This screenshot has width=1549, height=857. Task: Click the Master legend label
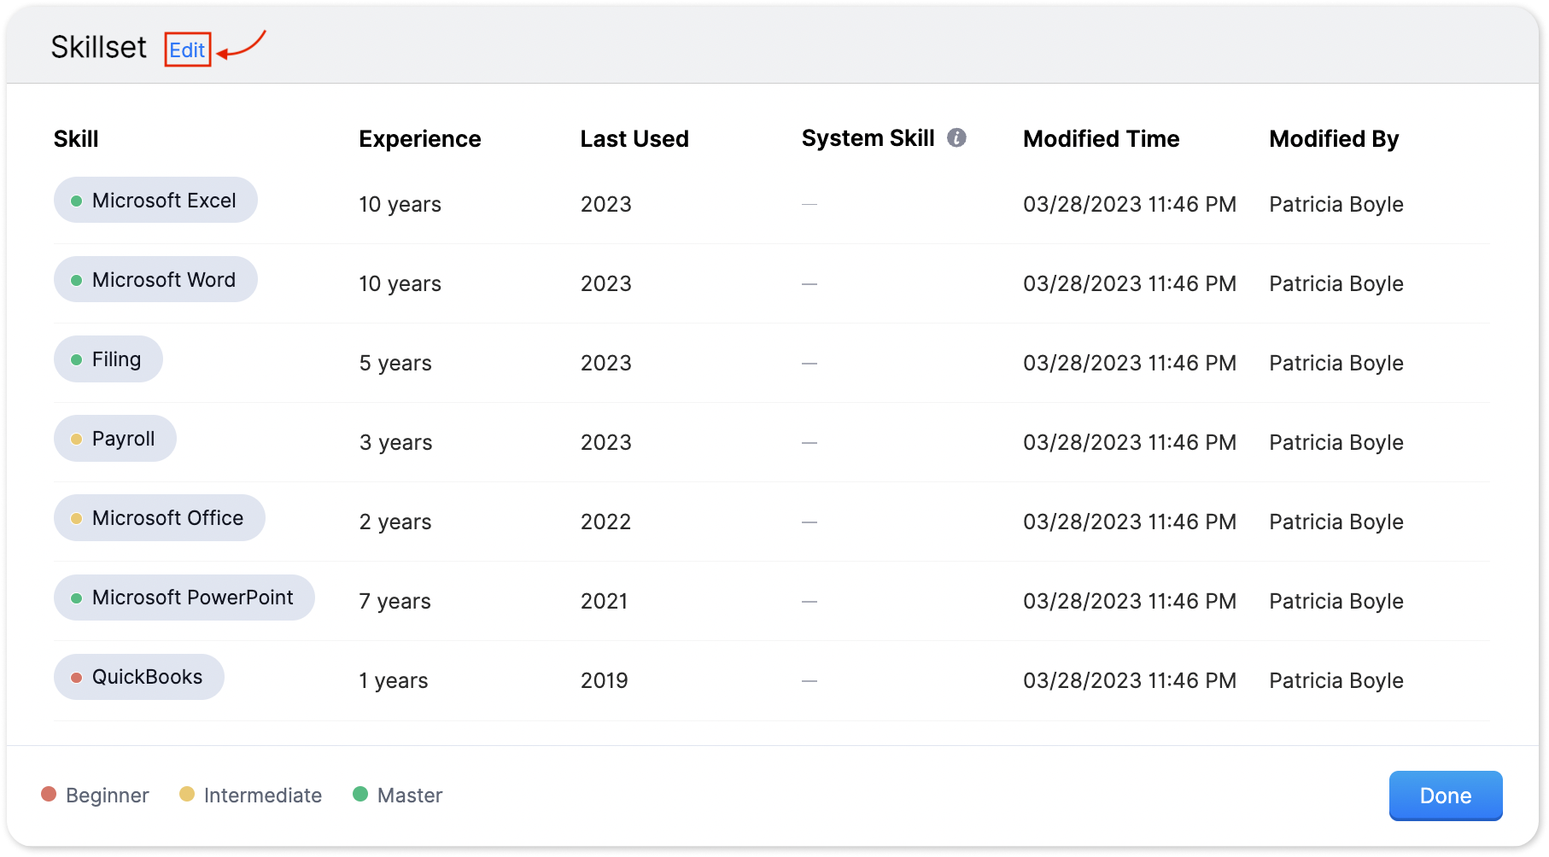pyautogui.click(x=410, y=796)
